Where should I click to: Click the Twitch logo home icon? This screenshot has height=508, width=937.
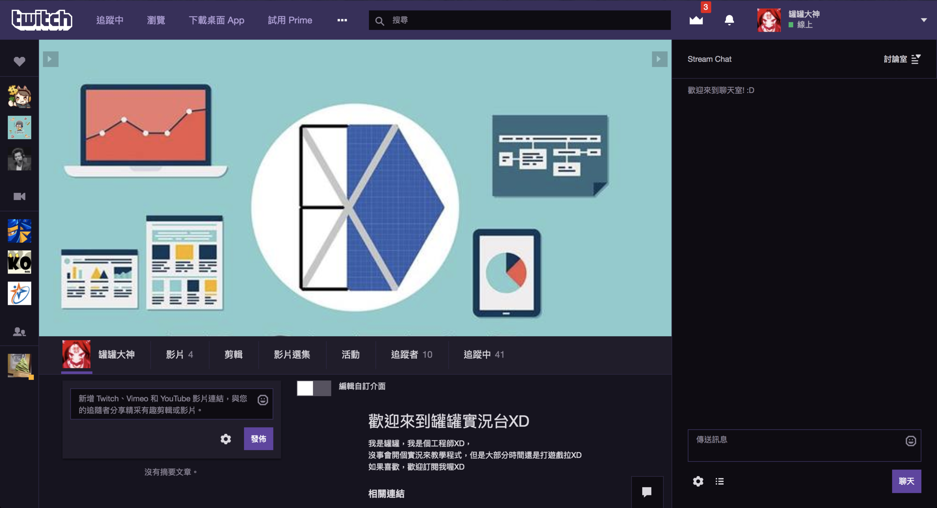click(41, 20)
